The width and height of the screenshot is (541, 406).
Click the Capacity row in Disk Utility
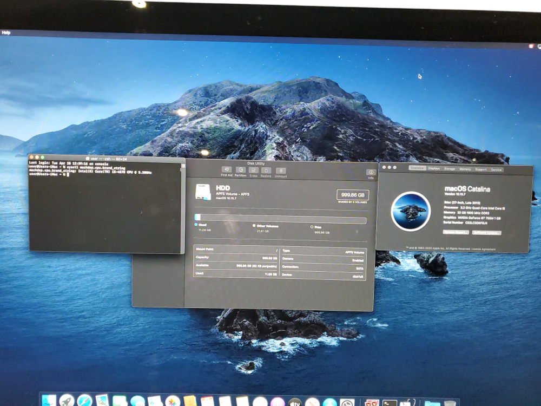(x=236, y=257)
